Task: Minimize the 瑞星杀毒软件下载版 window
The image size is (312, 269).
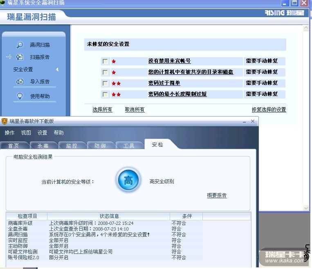Action: (245, 121)
